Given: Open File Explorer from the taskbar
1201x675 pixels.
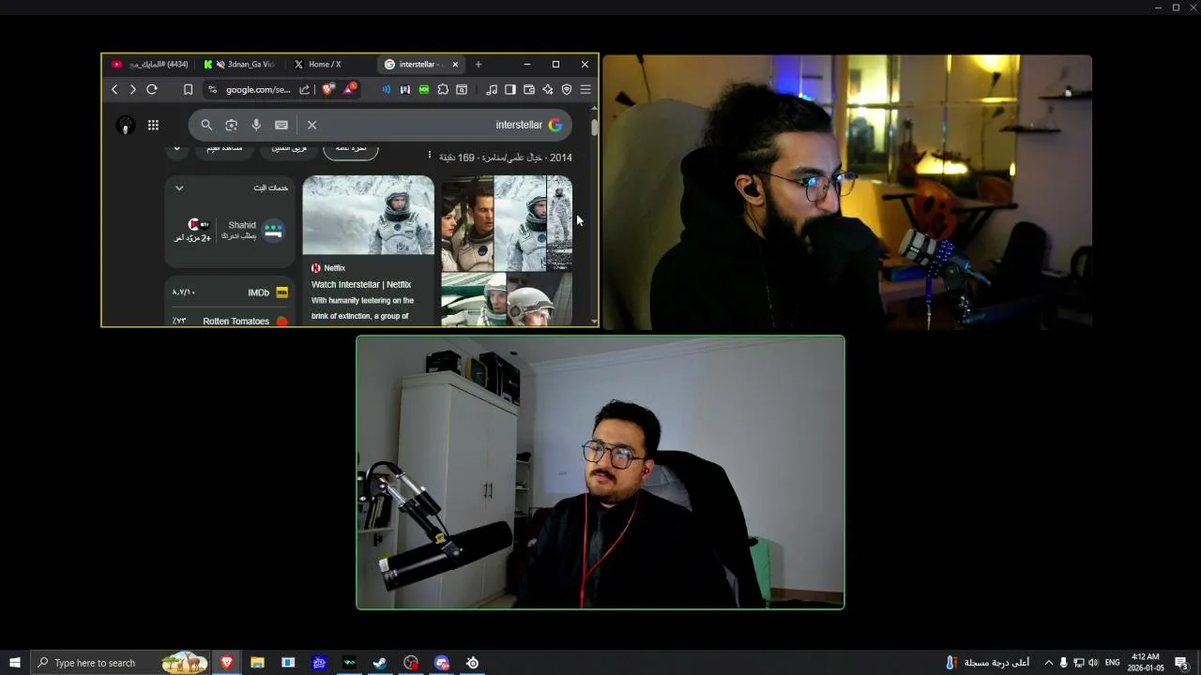Looking at the screenshot, I should [x=257, y=663].
